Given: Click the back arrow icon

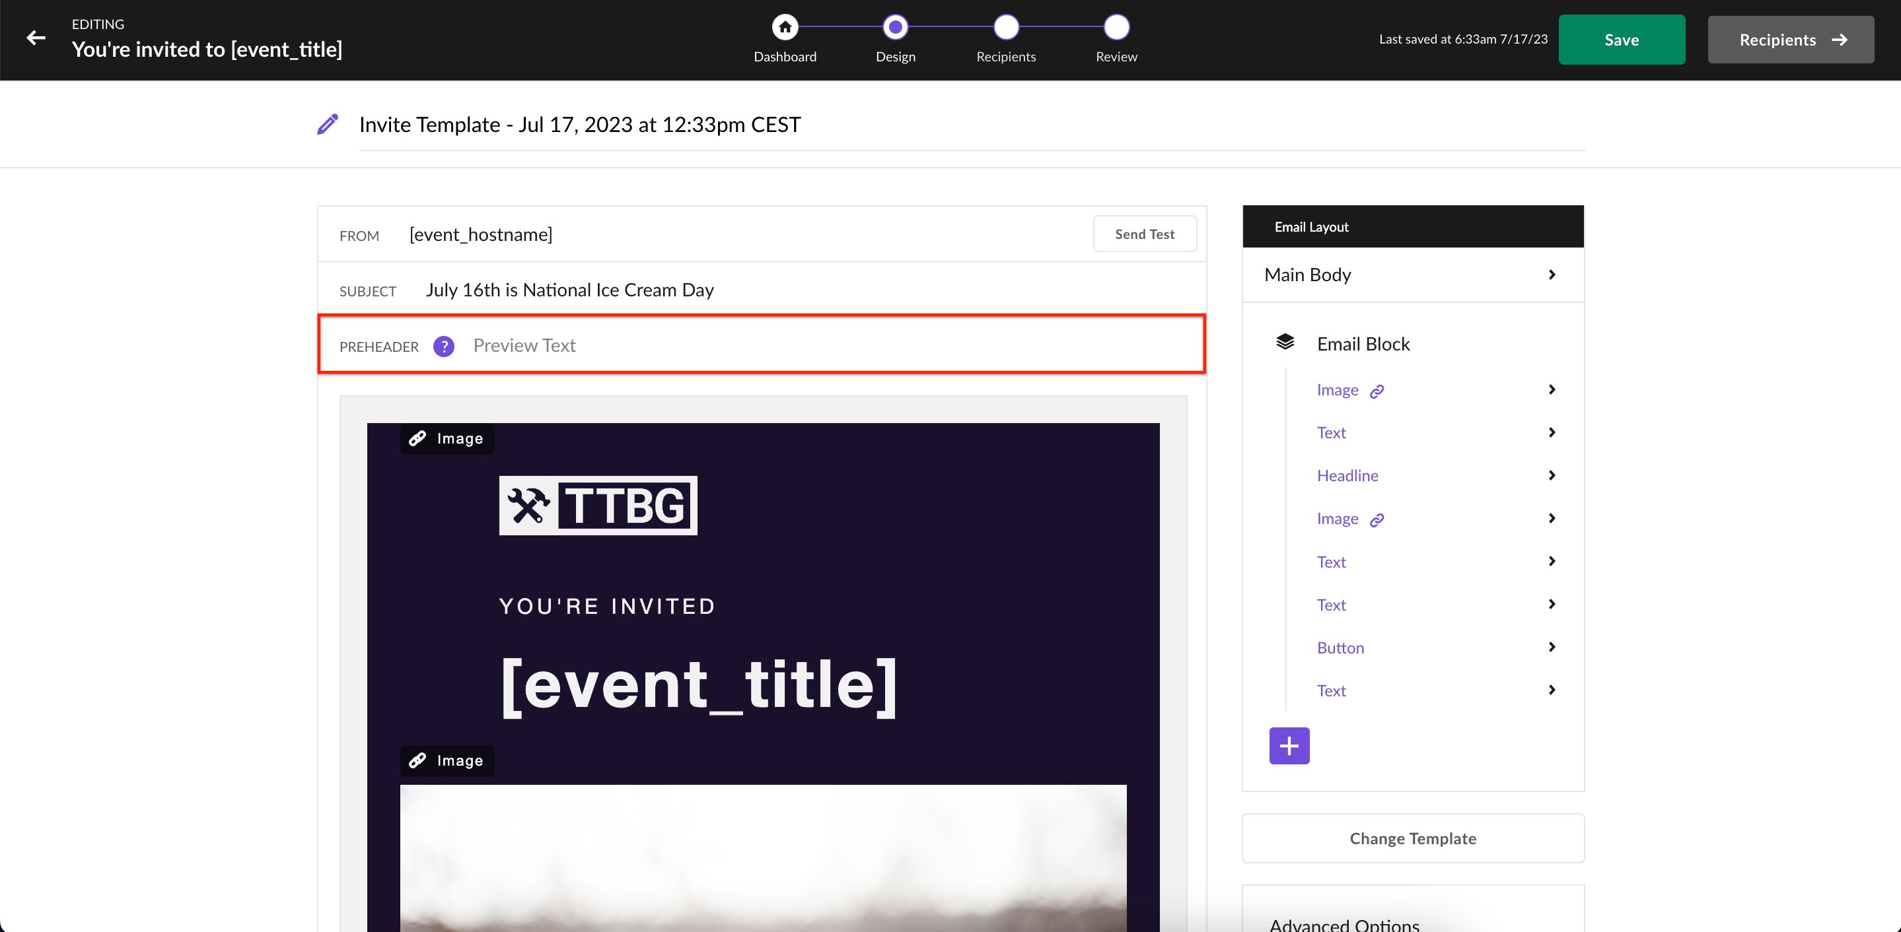Looking at the screenshot, I should [36, 38].
